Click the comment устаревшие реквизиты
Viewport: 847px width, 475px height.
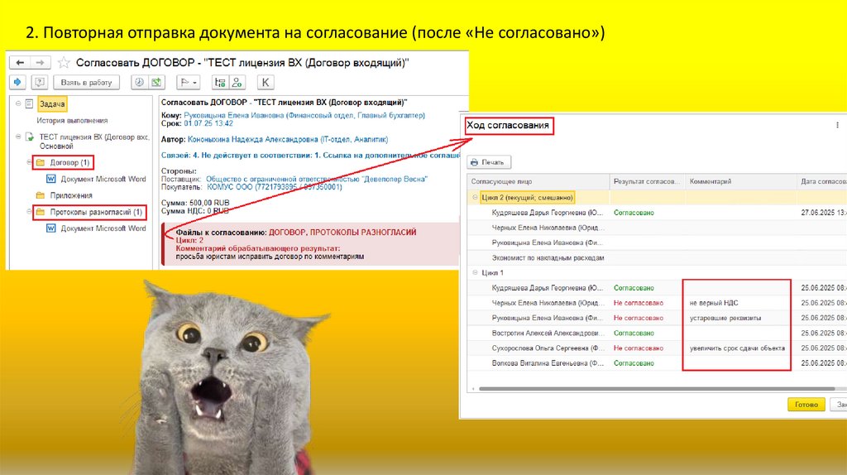coord(725,318)
